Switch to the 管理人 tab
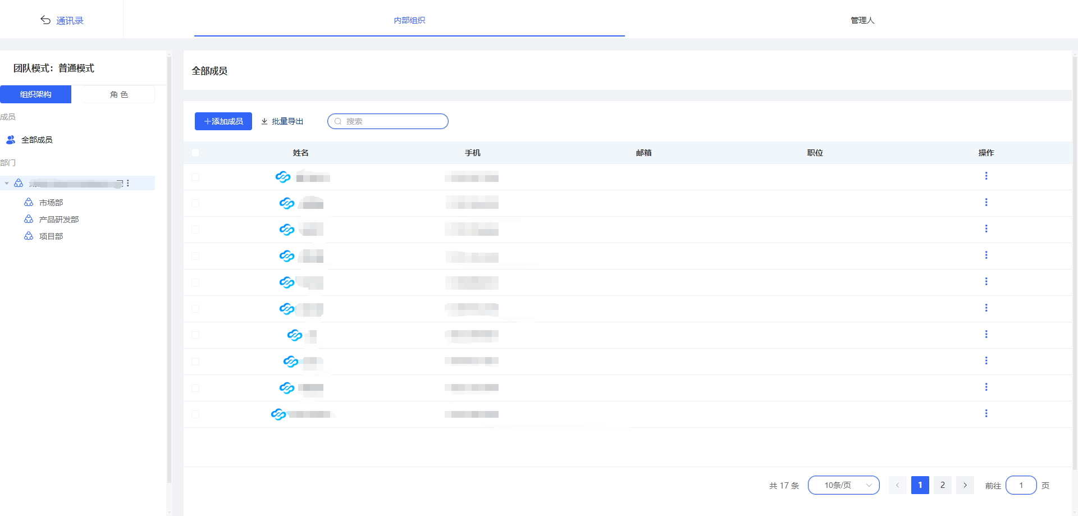 coord(862,20)
